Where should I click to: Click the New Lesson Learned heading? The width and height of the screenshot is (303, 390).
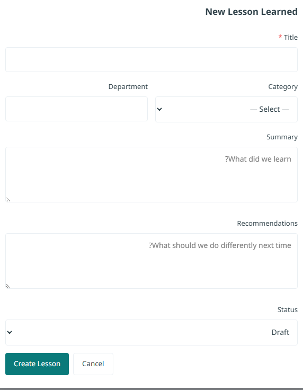(251, 12)
